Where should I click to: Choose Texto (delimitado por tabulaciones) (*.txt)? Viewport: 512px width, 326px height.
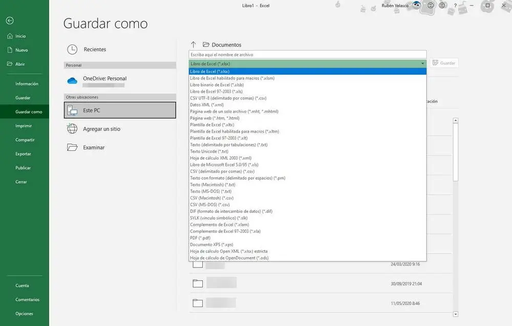(x=308, y=145)
